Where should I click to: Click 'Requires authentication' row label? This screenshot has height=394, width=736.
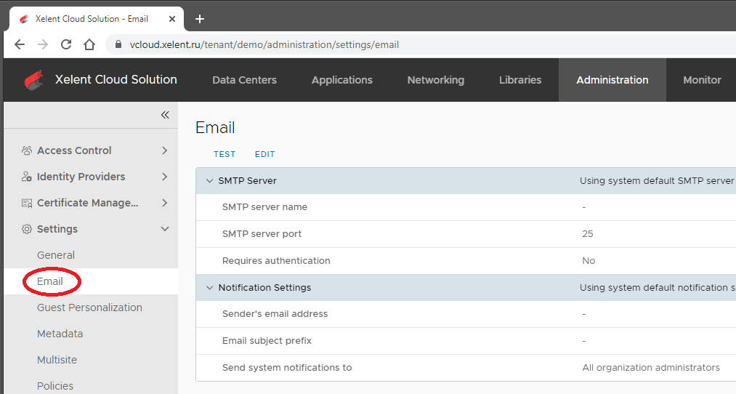point(276,261)
